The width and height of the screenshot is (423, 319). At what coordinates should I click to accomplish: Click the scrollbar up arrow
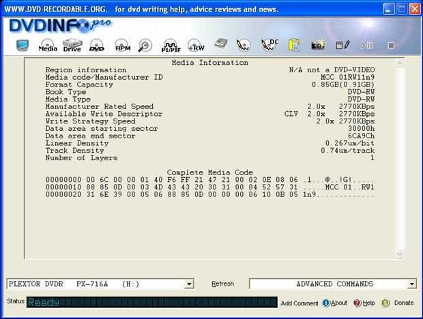(400, 63)
